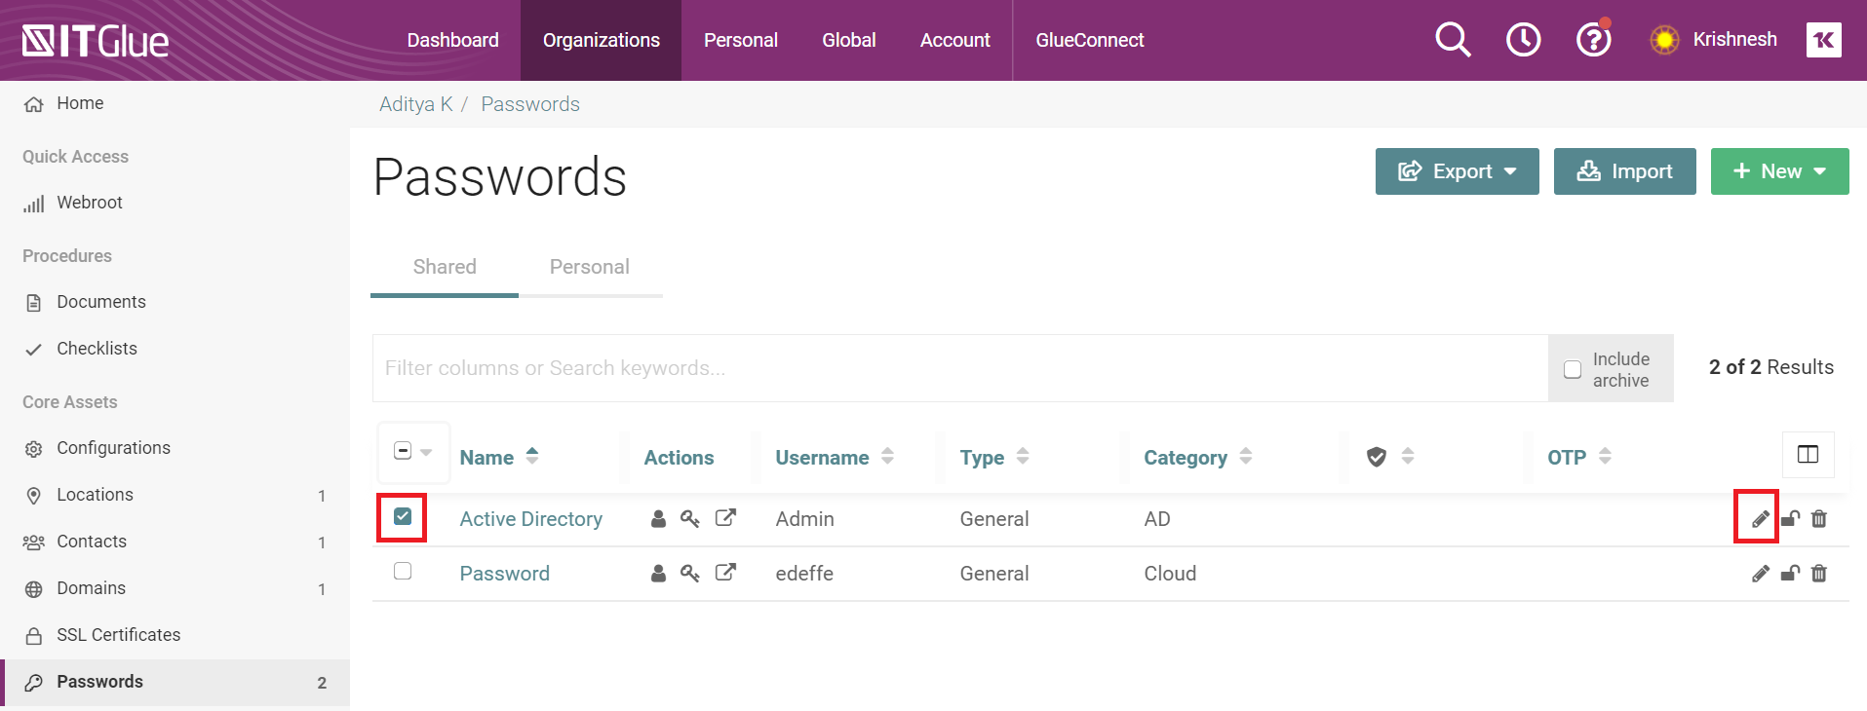
Task: Go to Home in sidebar
Action: [80, 103]
